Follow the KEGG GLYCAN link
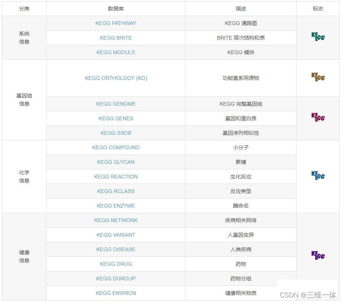The image size is (342, 302). point(116,162)
